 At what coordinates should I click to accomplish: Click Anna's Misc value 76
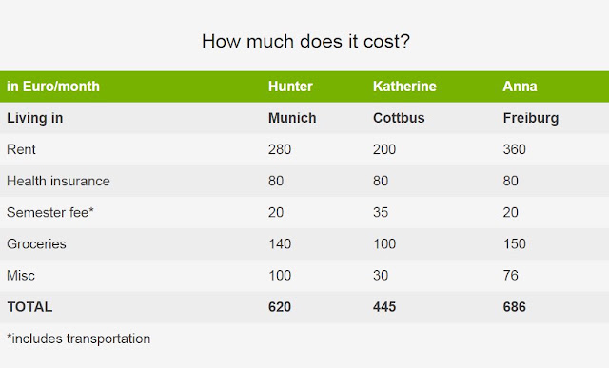tap(510, 275)
